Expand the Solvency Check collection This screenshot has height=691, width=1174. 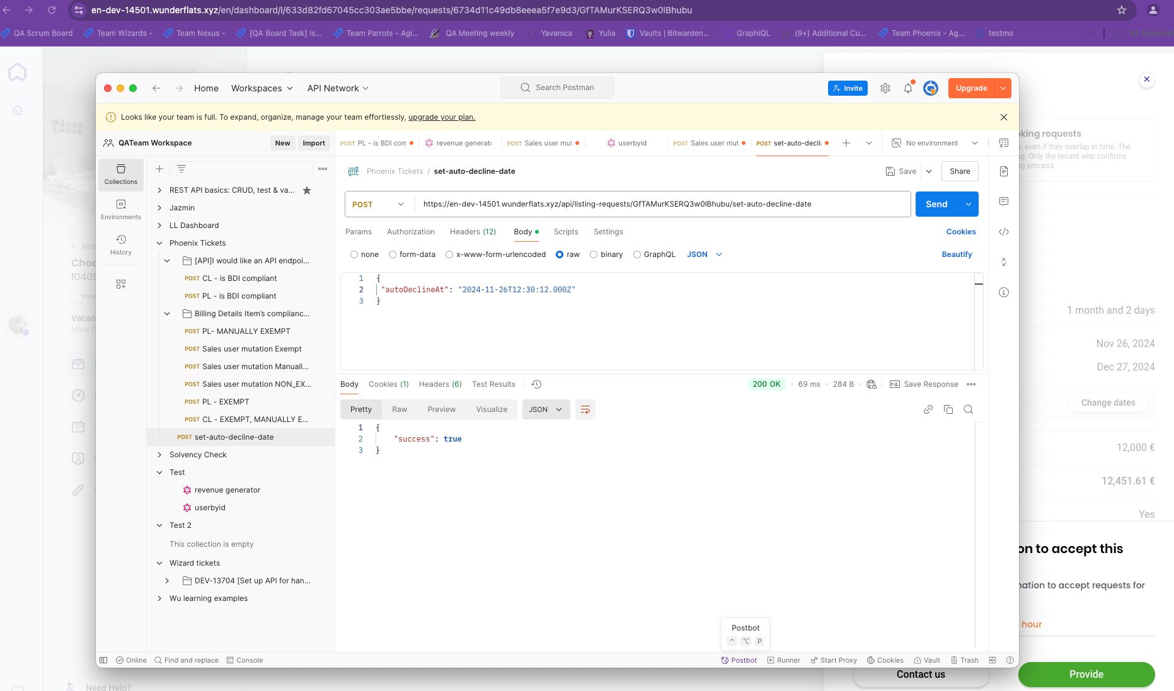coord(159,455)
